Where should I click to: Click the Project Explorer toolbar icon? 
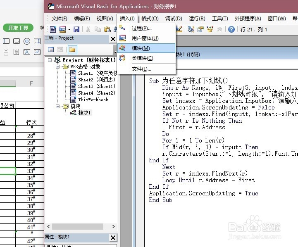click(191, 29)
